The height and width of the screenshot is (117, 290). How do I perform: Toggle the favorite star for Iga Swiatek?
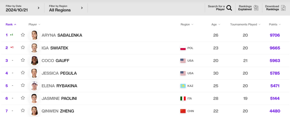(23, 48)
